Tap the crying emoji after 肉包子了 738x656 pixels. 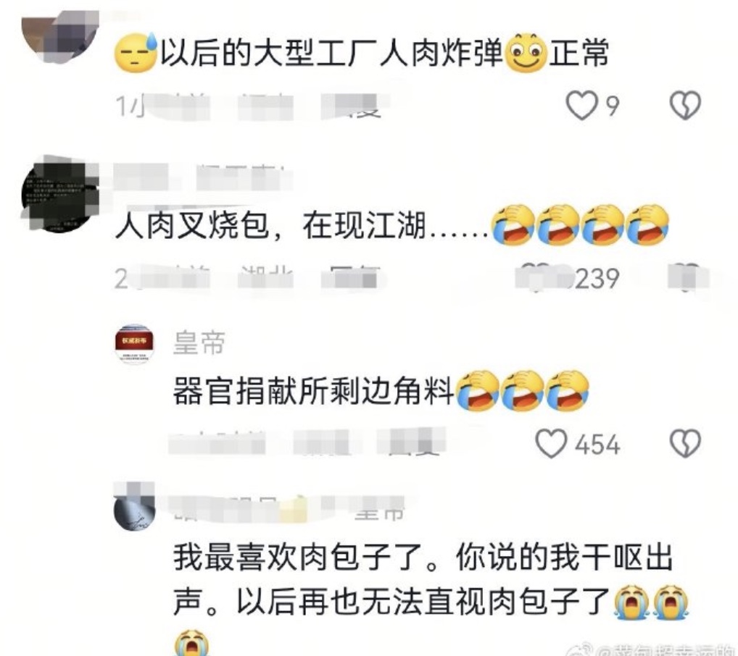click(631, 602)
